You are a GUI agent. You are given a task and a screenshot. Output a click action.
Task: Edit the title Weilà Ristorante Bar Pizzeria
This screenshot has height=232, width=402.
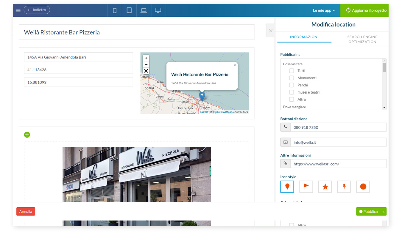tap(136, 32)
